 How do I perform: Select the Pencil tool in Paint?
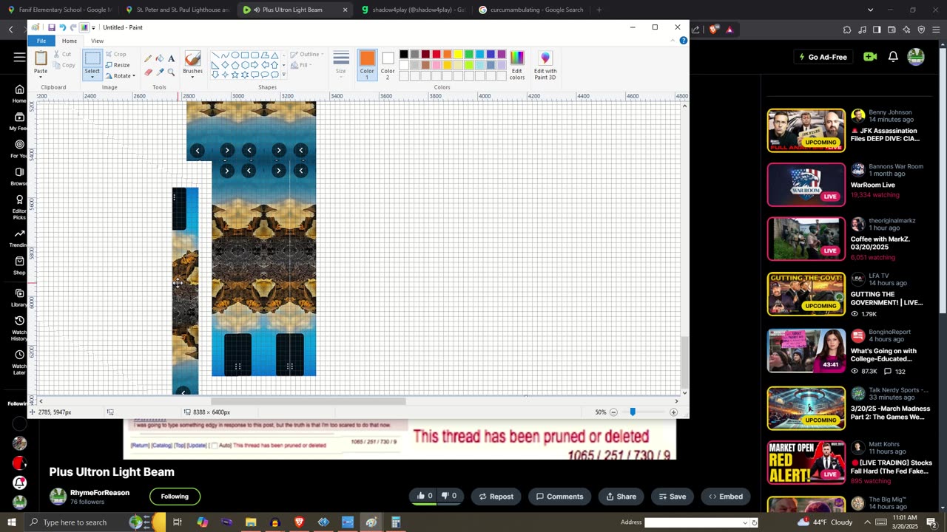click(148, 58)
